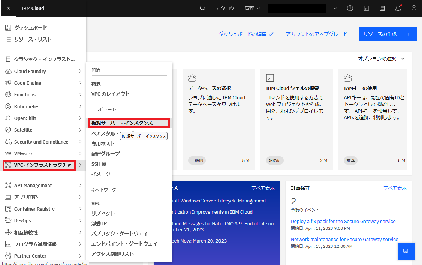Close the navigation menu with X icon
The height and width of the screenshot is (265, 422).
coord(8,8)
